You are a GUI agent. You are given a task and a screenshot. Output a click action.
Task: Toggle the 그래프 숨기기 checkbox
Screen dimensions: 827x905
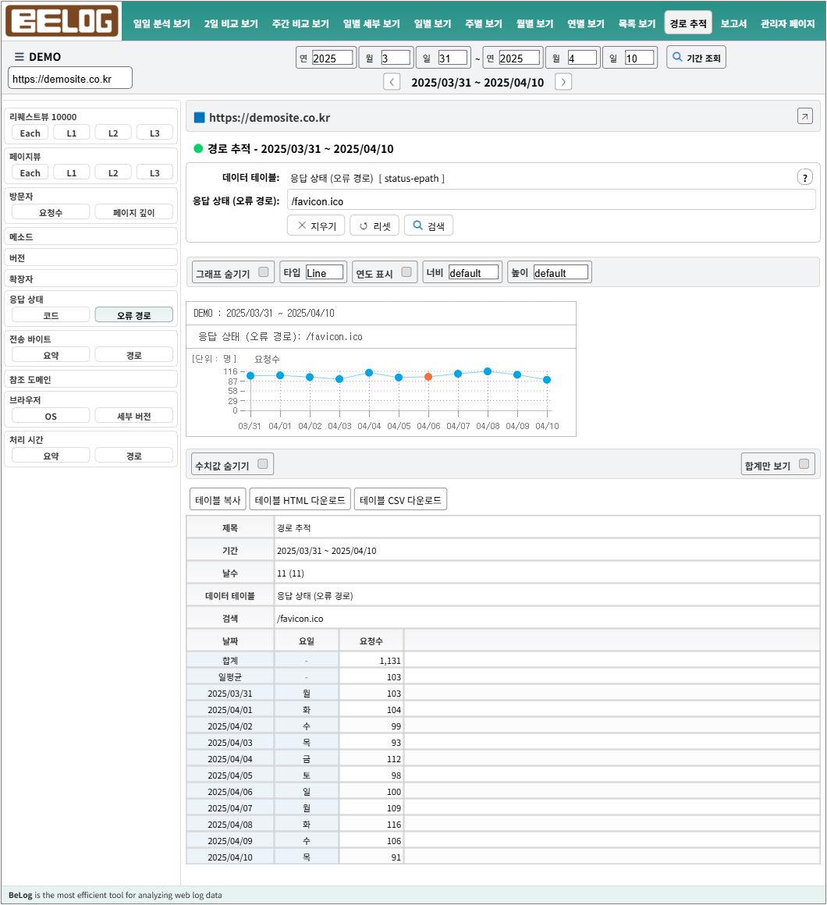264,271
